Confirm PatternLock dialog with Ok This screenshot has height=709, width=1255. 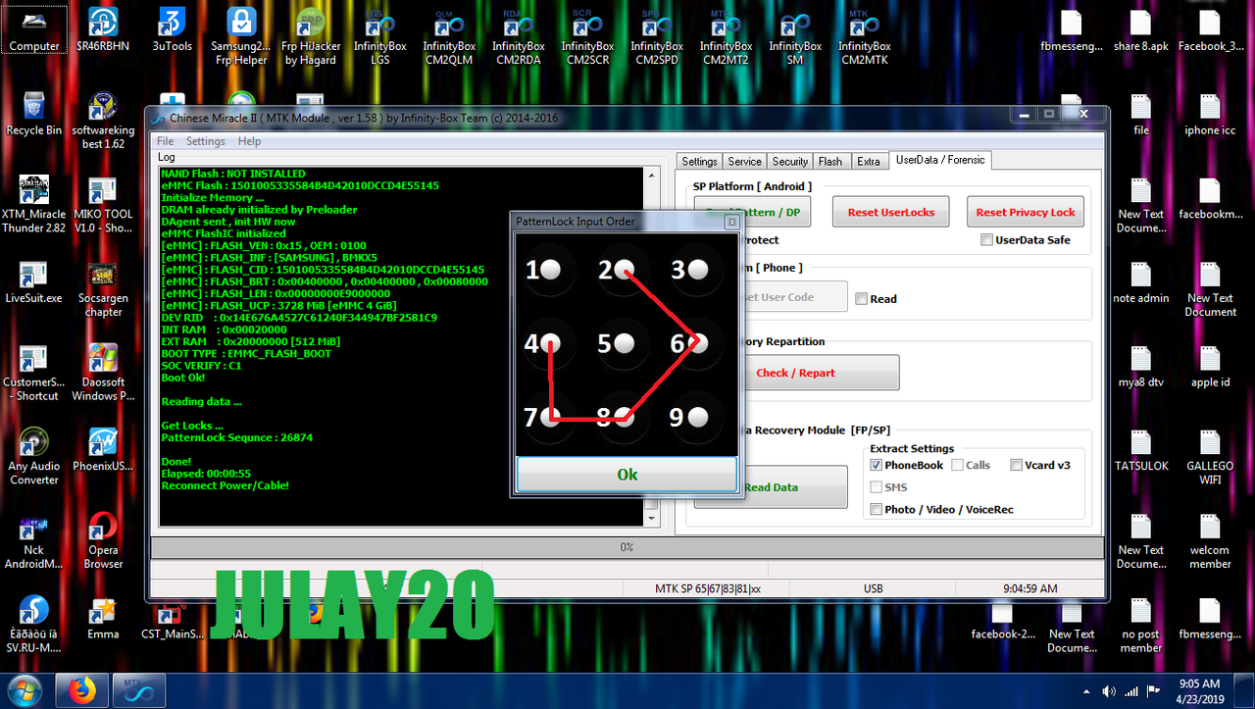[x=627, y=475]
